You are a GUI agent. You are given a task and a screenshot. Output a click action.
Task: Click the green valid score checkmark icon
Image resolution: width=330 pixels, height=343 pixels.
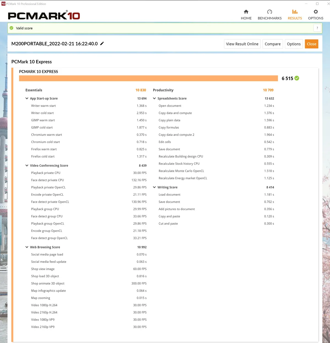click(12, 28)
